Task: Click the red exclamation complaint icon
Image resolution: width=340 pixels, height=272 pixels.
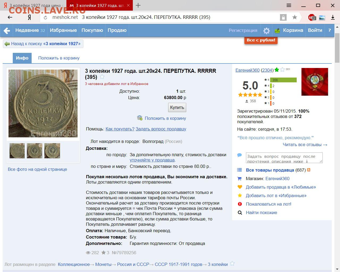Action: (x=240, y=204)
